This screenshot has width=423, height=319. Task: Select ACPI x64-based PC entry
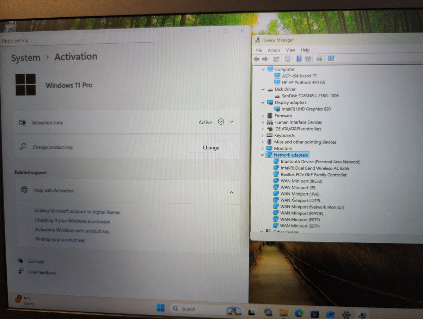click(x=300, y=76)
